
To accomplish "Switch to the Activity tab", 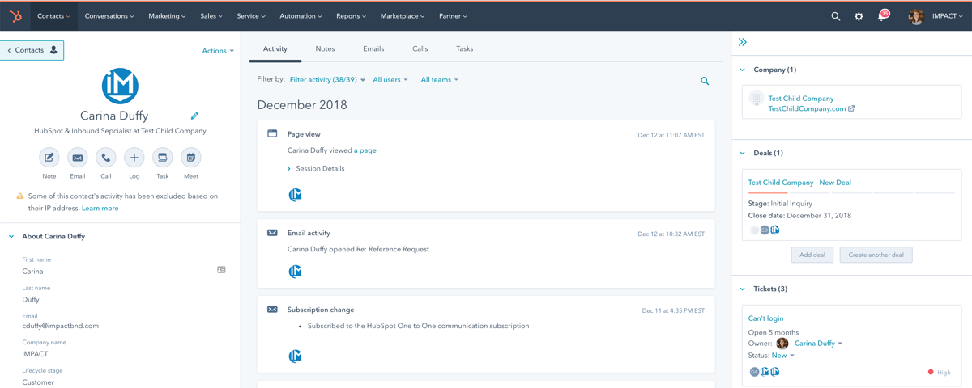I will coord(275,48).
